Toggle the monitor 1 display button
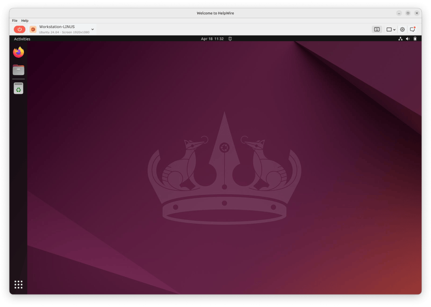 377,29
